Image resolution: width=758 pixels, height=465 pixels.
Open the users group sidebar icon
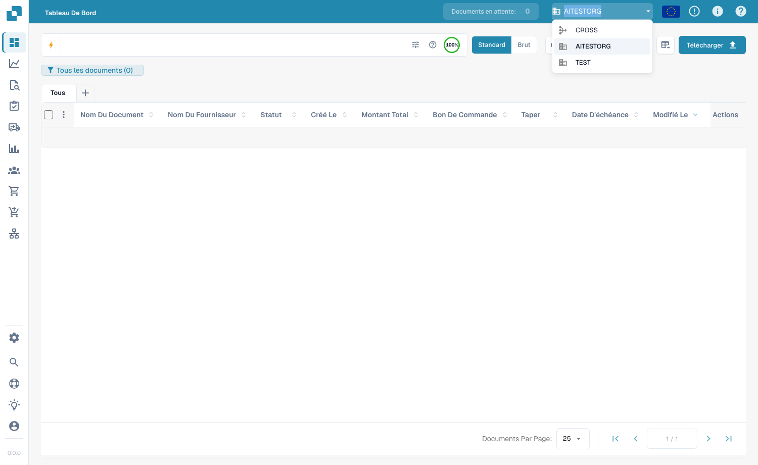coord(14,170)
